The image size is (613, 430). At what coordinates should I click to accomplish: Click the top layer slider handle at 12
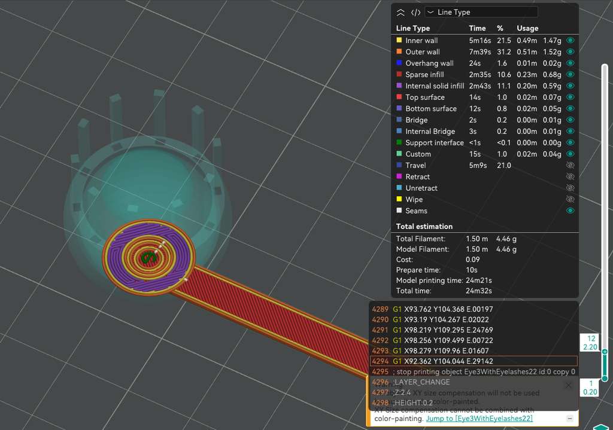click(605, 352)
